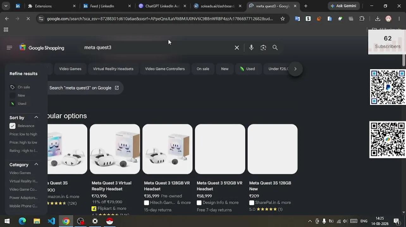Choose Power Adaptors under Category
Screen dimensions: 406x227
click(x=23, y=198)
